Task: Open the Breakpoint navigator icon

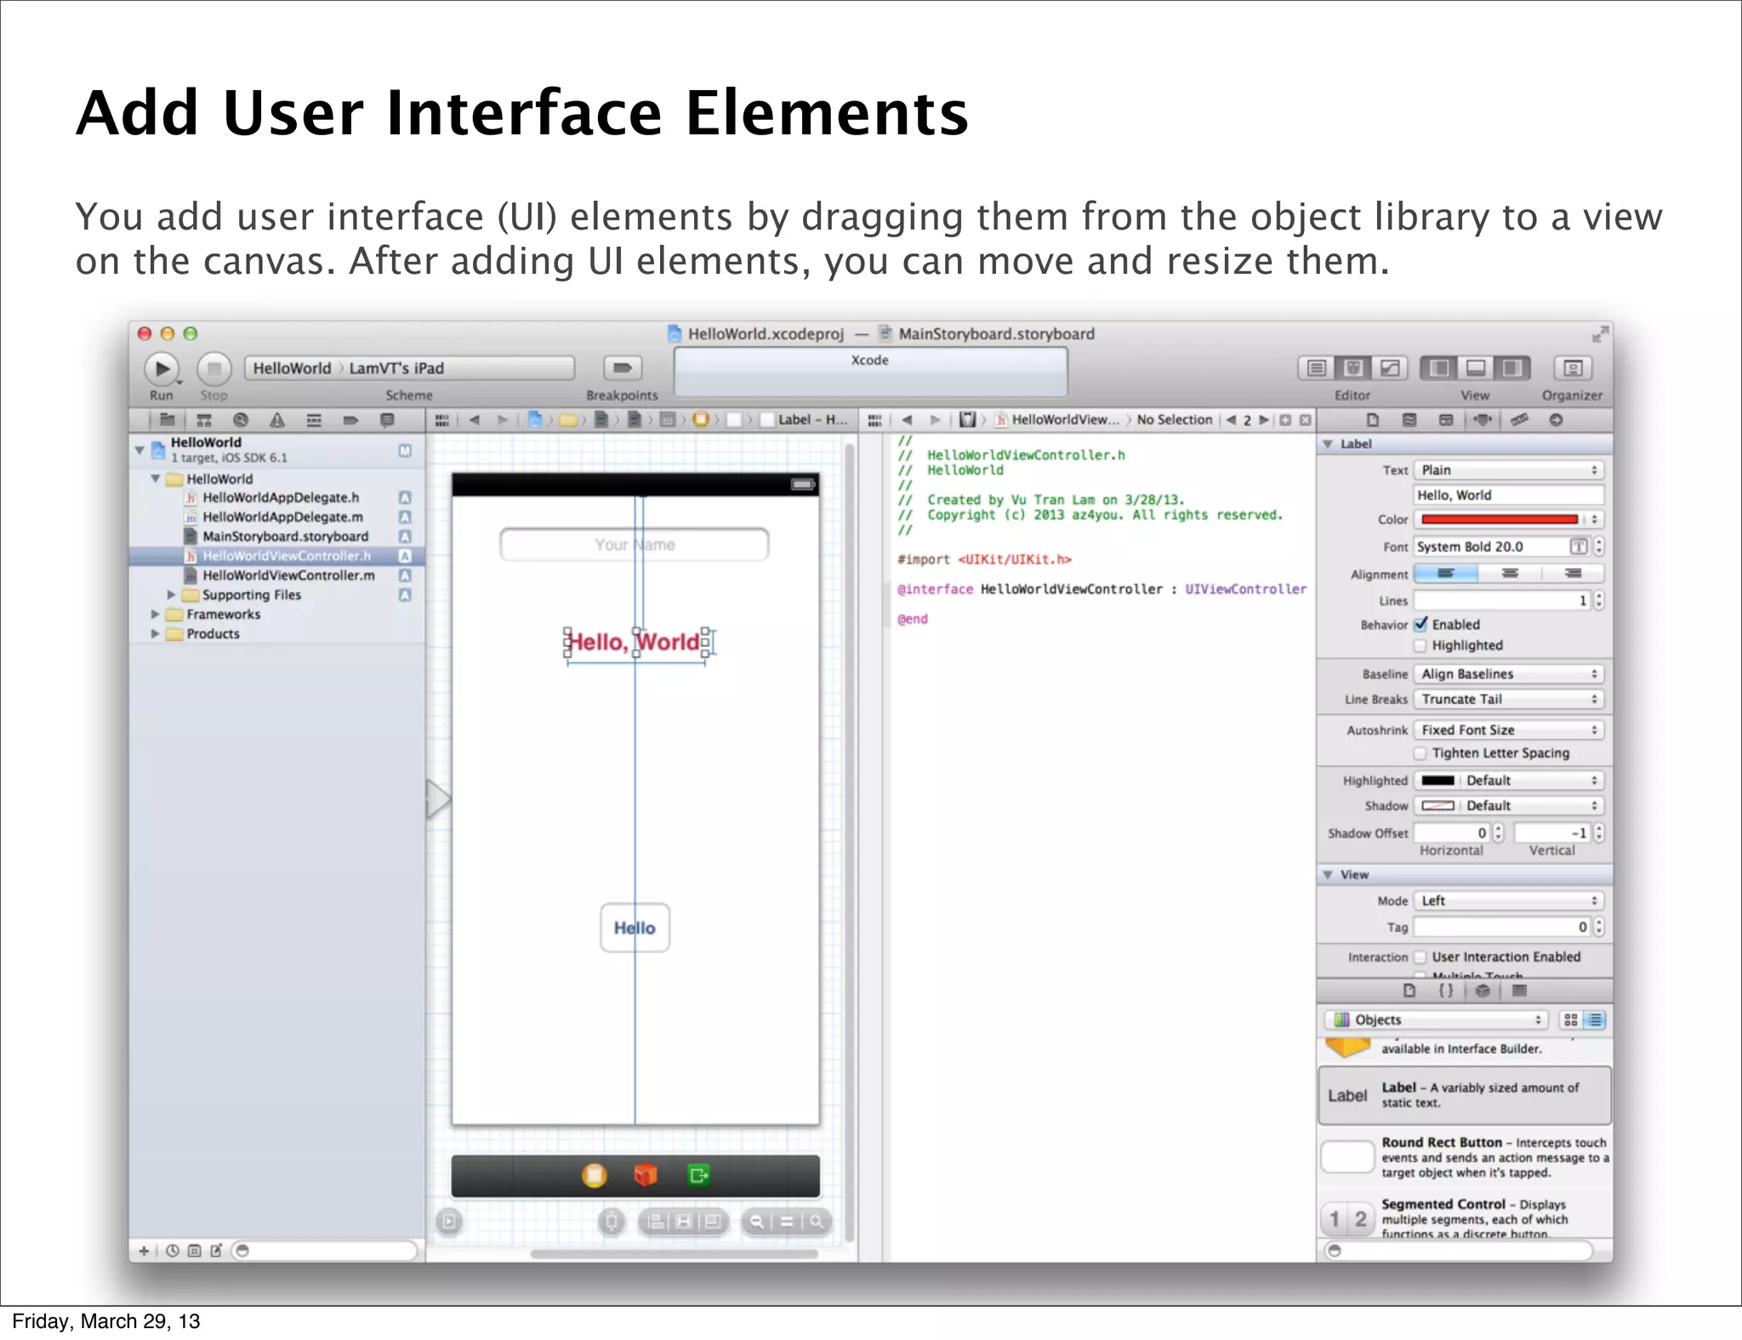Action: point(350,420)
